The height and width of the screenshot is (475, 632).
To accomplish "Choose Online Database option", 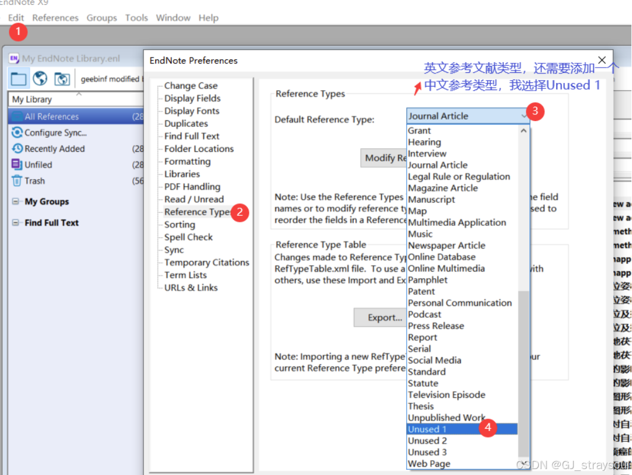I will [x=462, y=257].
